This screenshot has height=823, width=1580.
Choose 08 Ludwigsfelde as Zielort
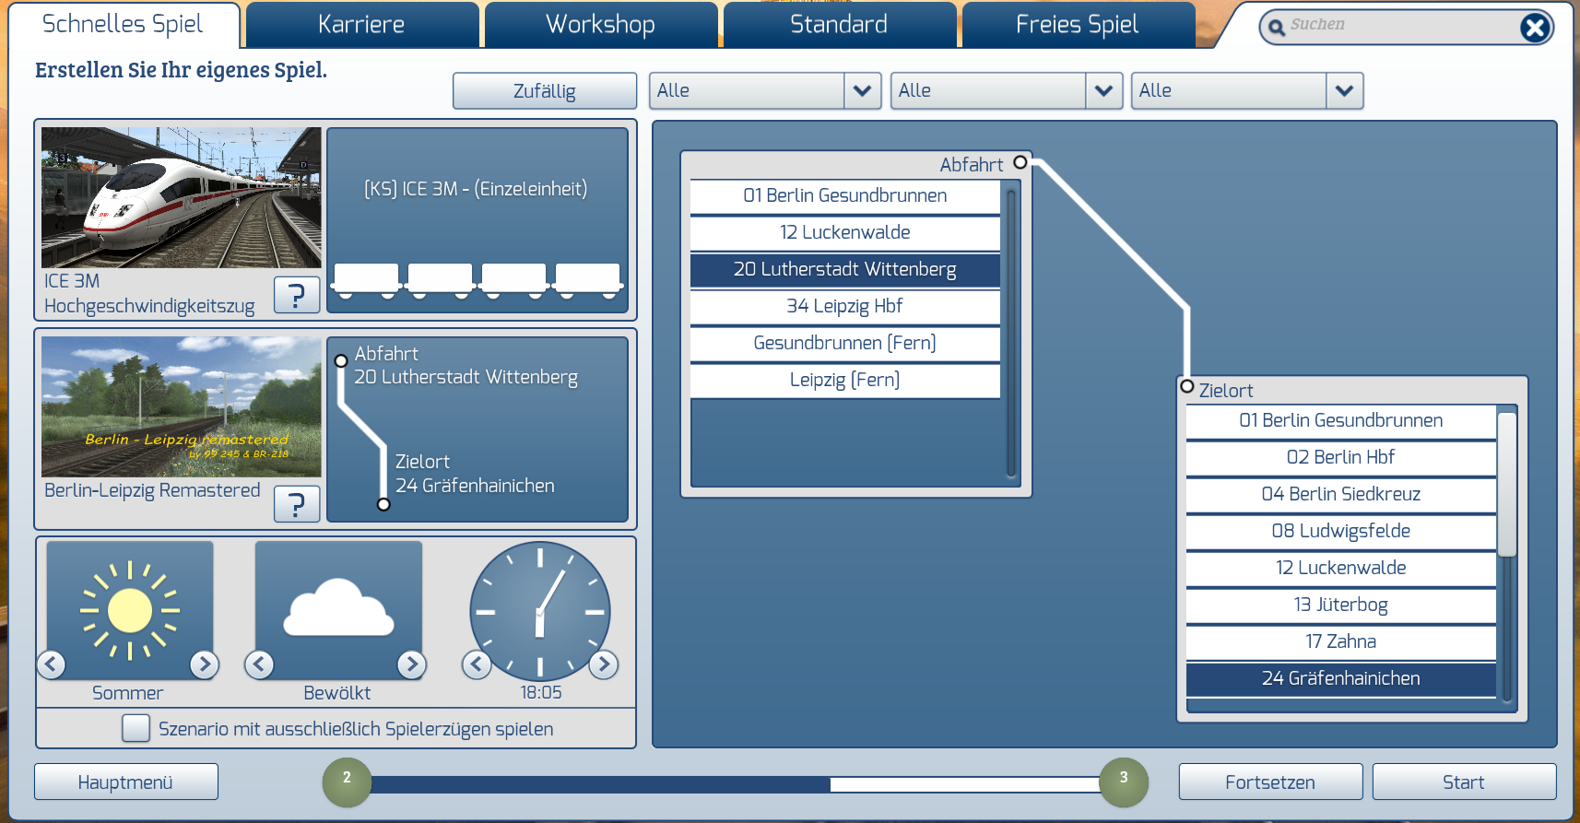click(x=1341, y=531)
